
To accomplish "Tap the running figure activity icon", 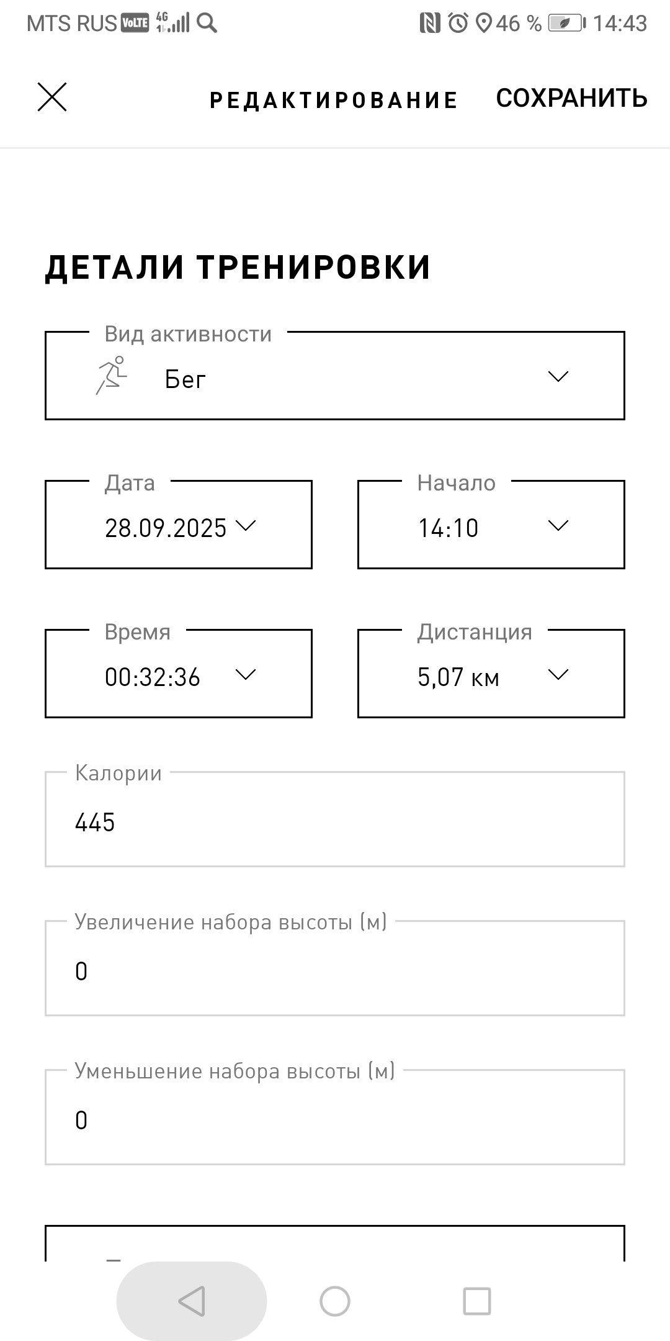I will (112, 376).
